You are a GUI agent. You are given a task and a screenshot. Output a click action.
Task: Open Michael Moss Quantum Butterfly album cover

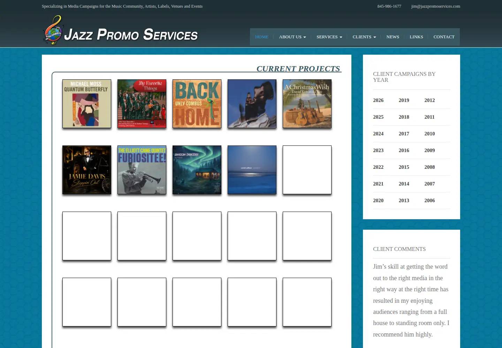click(87, 104)
